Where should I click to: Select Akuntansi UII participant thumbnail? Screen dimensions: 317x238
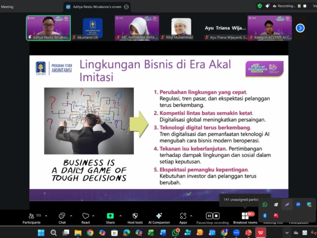tap(93, 28)
